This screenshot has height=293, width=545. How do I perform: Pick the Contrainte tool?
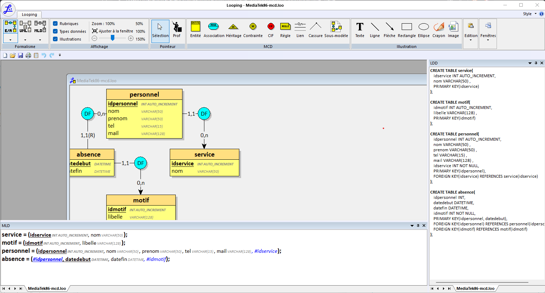click(253, 30)
